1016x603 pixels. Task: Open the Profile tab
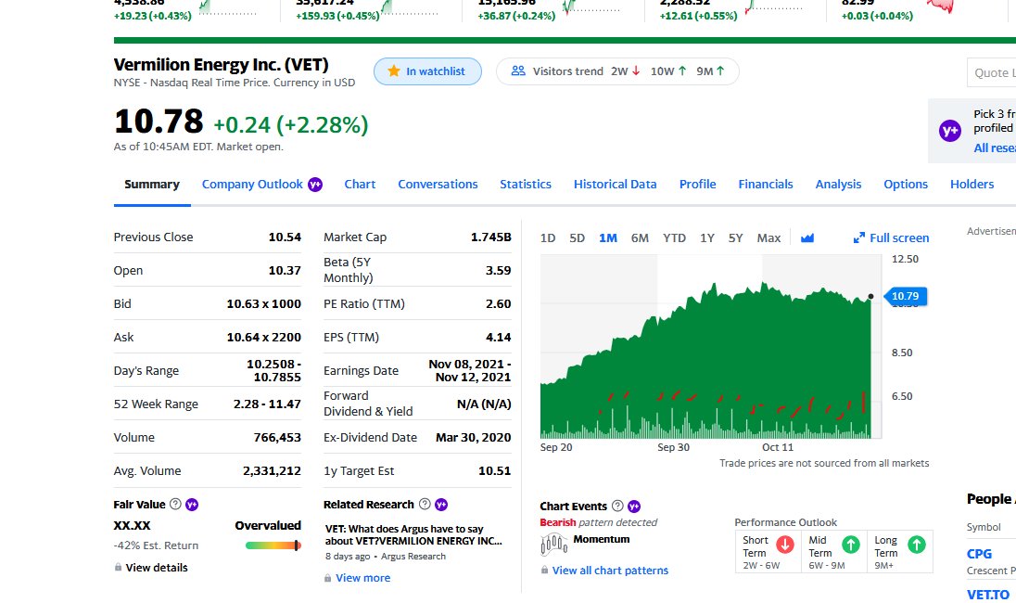[x=697, y=184]
